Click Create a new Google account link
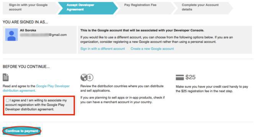 [152, 49]
